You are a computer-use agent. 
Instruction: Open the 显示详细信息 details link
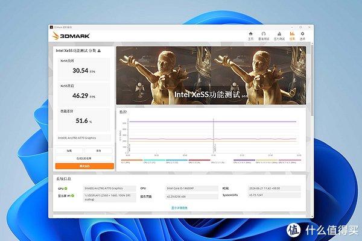point(179,208)
